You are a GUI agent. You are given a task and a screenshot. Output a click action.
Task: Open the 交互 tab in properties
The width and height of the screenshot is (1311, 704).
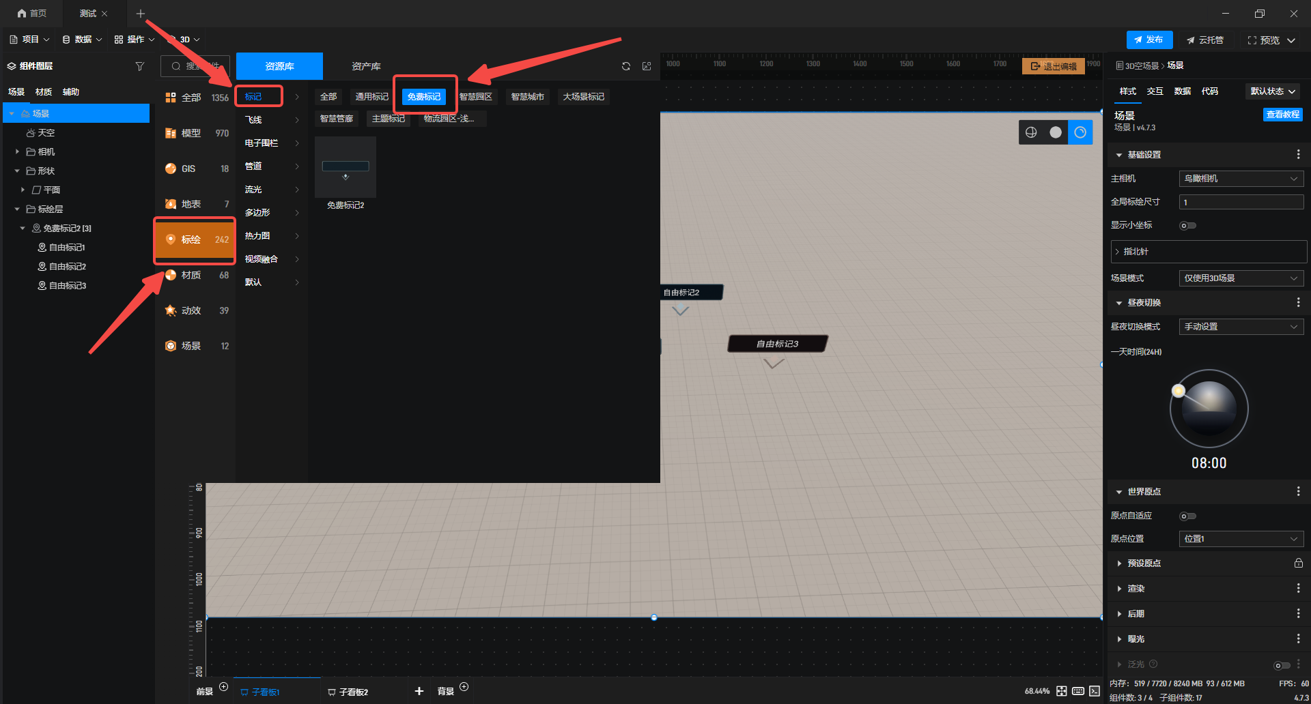[1155, 91]
